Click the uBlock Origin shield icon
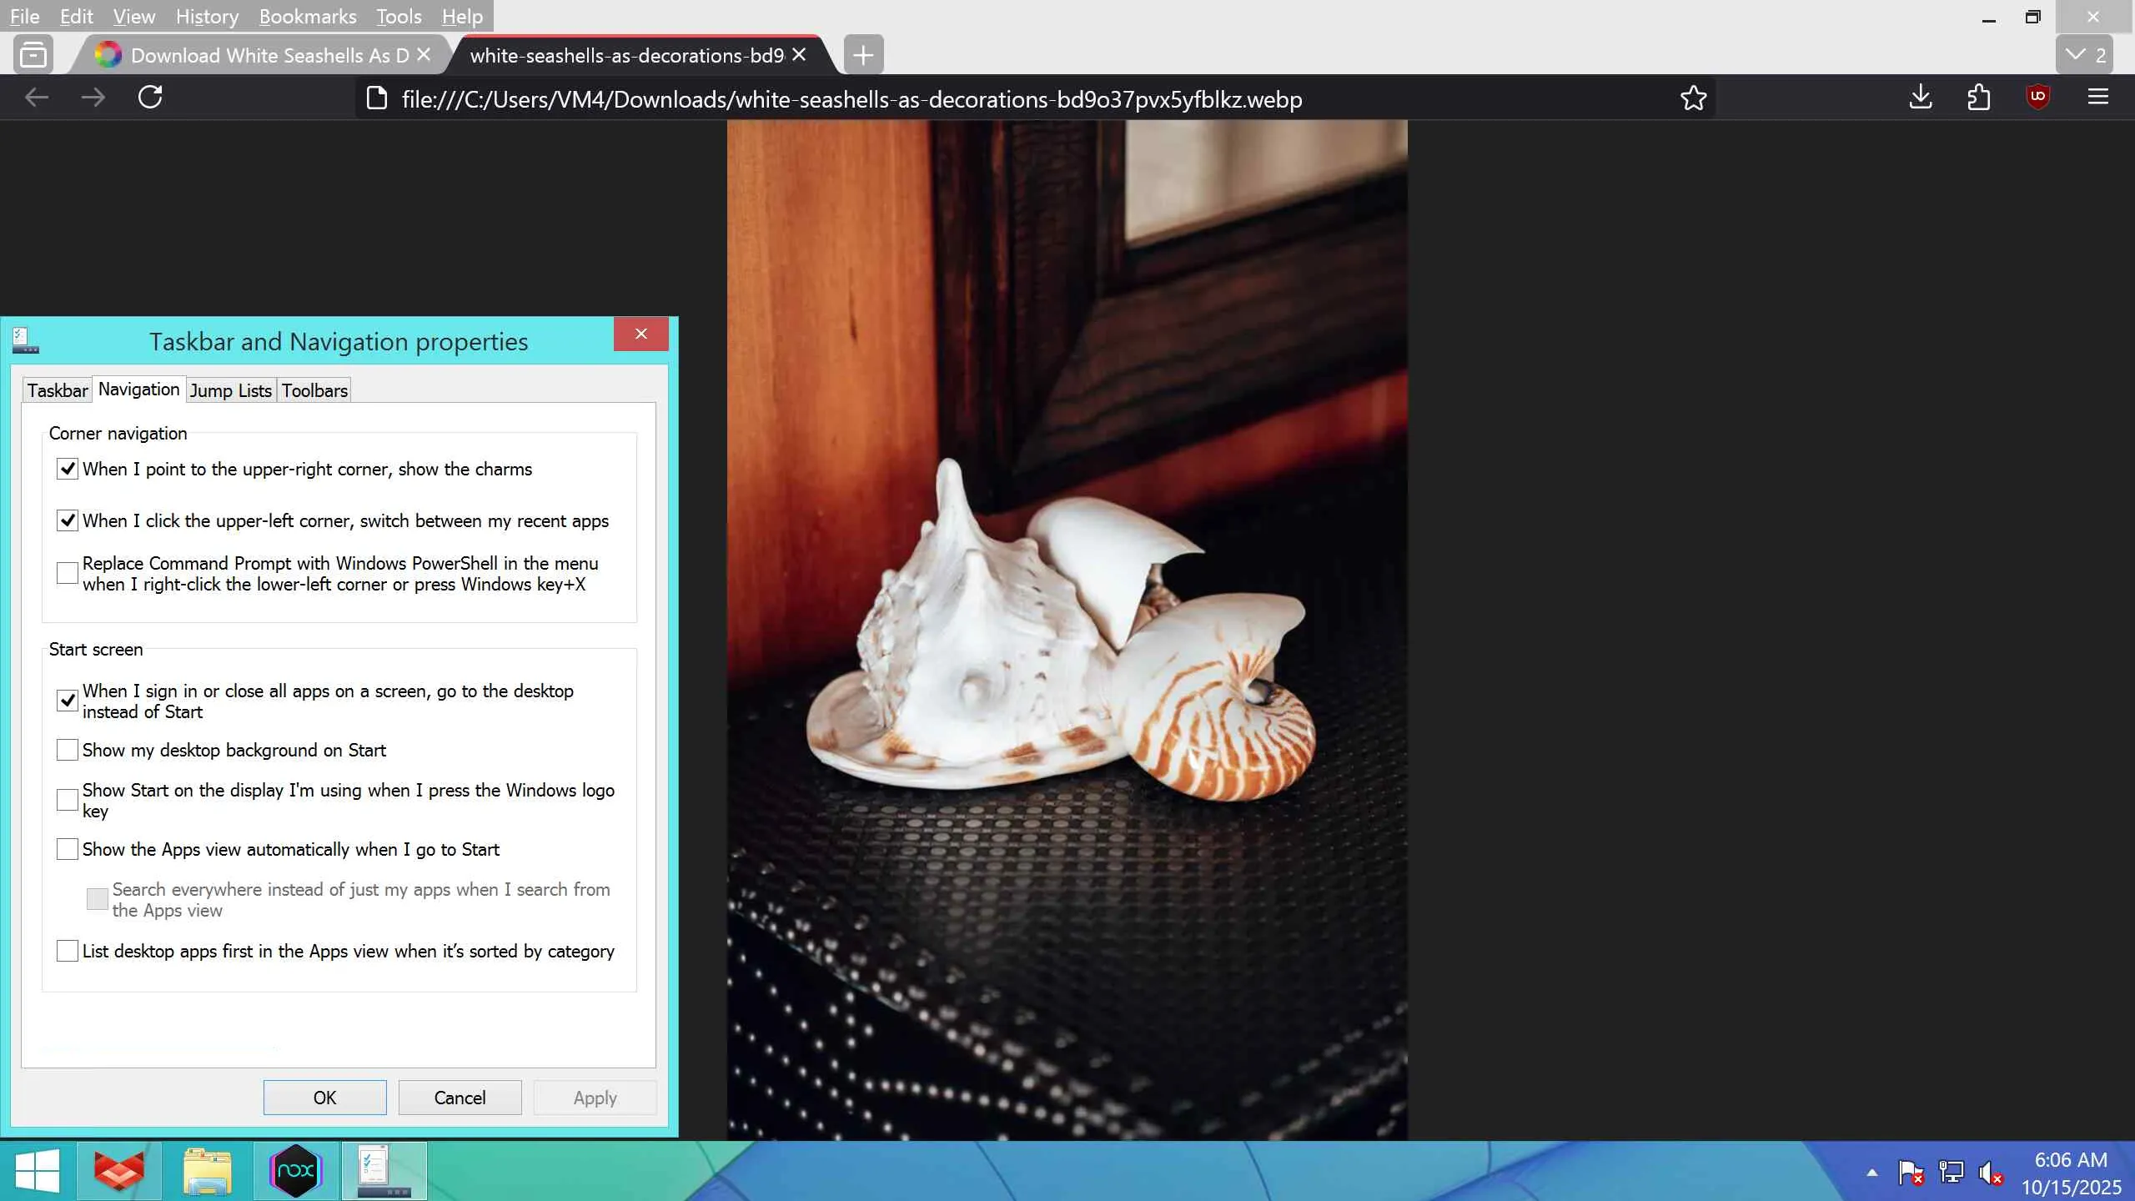 2037,97
